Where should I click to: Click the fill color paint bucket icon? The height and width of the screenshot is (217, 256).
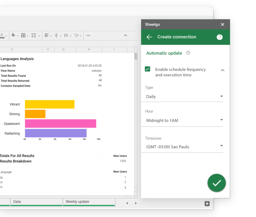[13, 35]
